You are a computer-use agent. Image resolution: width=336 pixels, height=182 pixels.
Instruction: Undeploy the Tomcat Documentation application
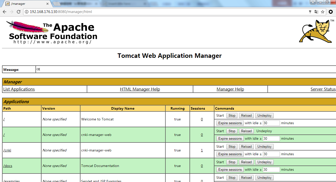point(264,162)
